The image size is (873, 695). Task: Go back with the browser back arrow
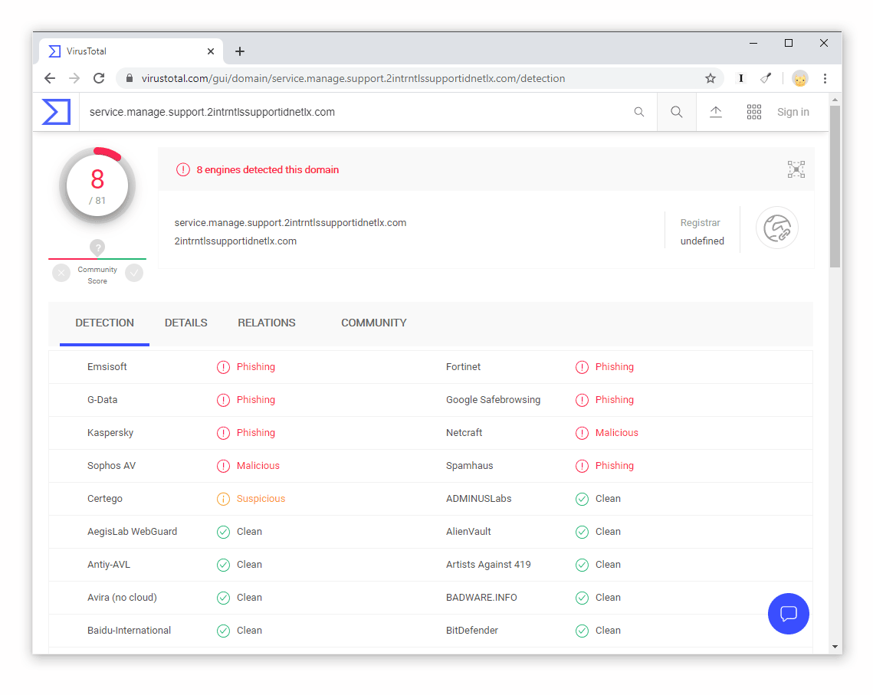50,78
